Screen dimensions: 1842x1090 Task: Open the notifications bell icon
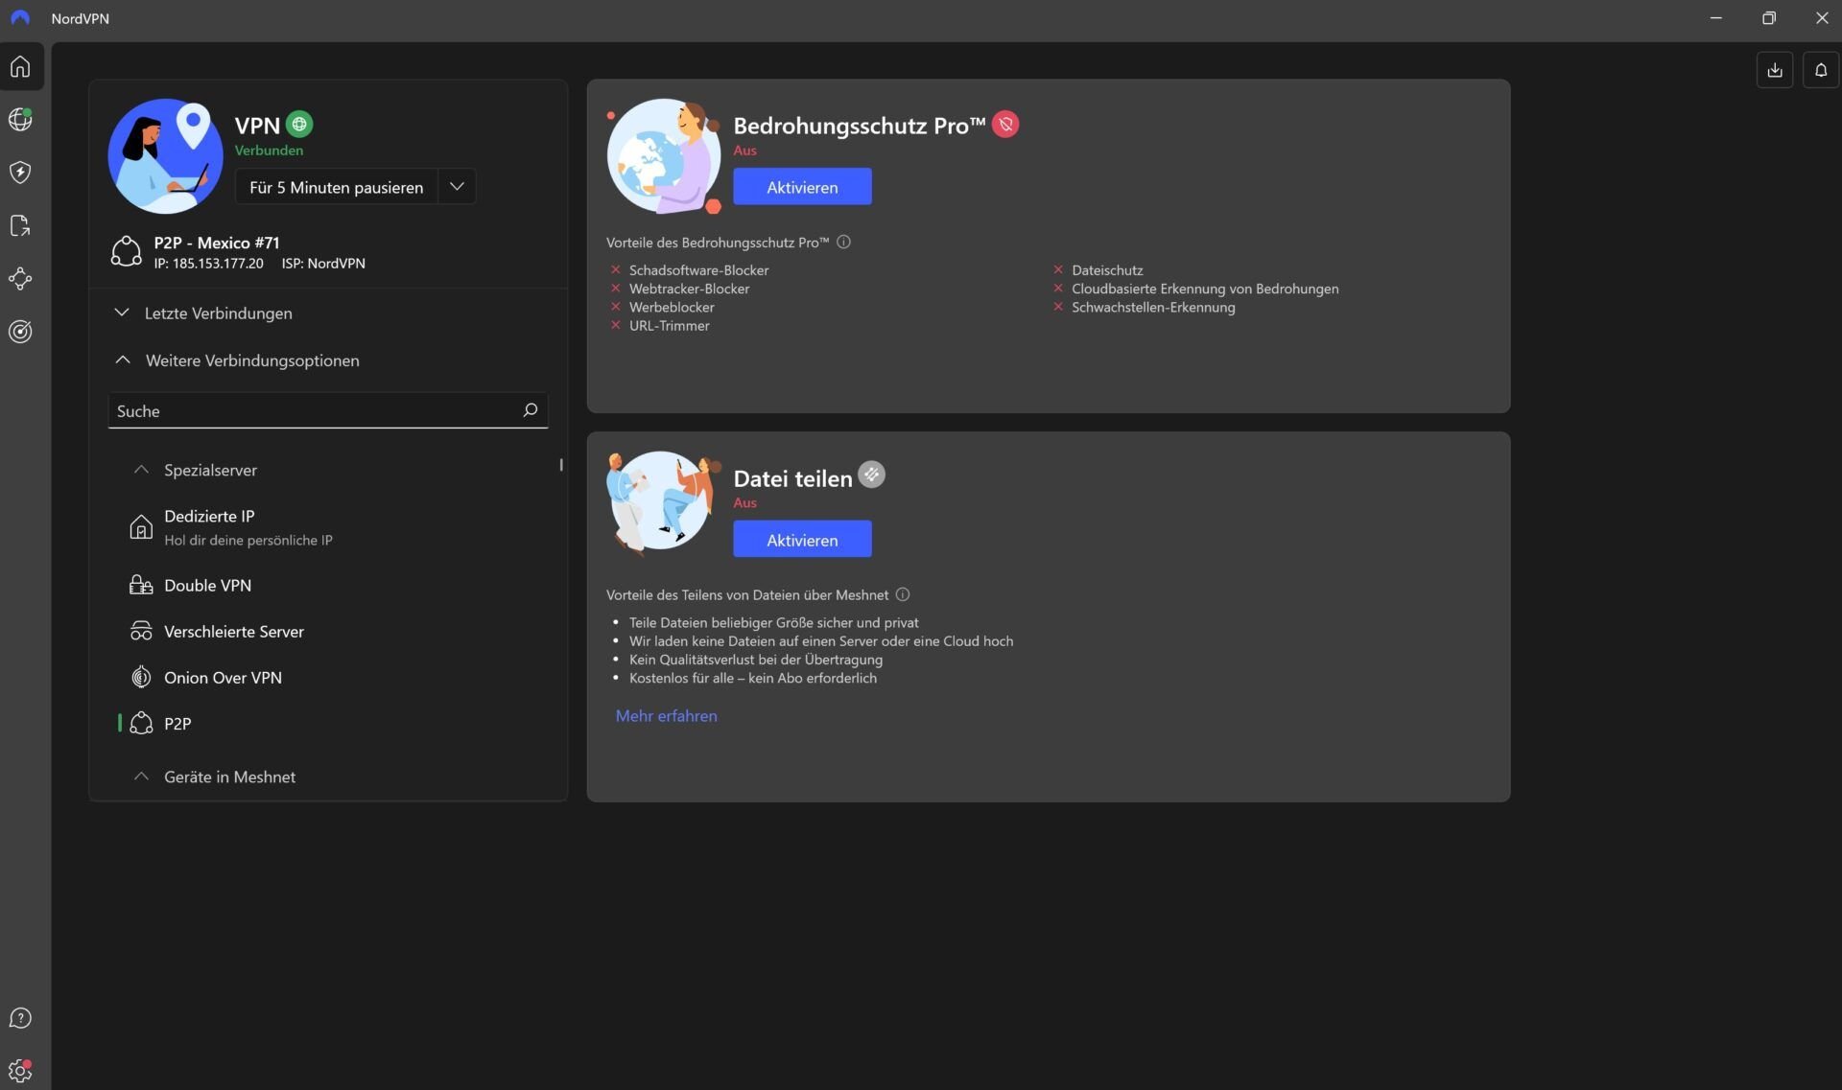[1820, 70]
